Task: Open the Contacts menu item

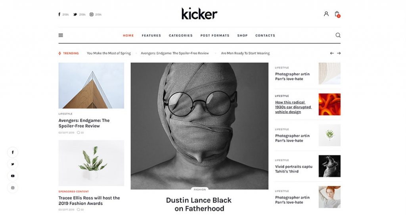Action: (265, 35)
